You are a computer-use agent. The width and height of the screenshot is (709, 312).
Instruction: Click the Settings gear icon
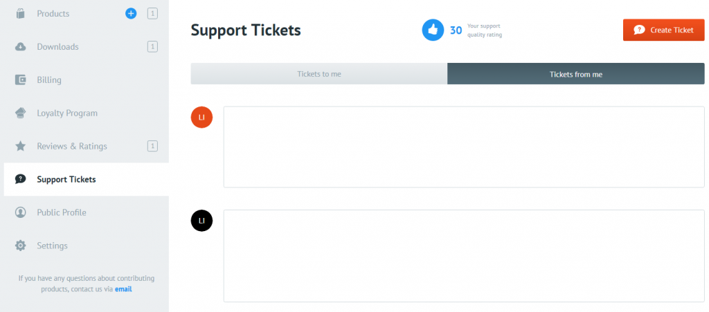pos(21,246)
